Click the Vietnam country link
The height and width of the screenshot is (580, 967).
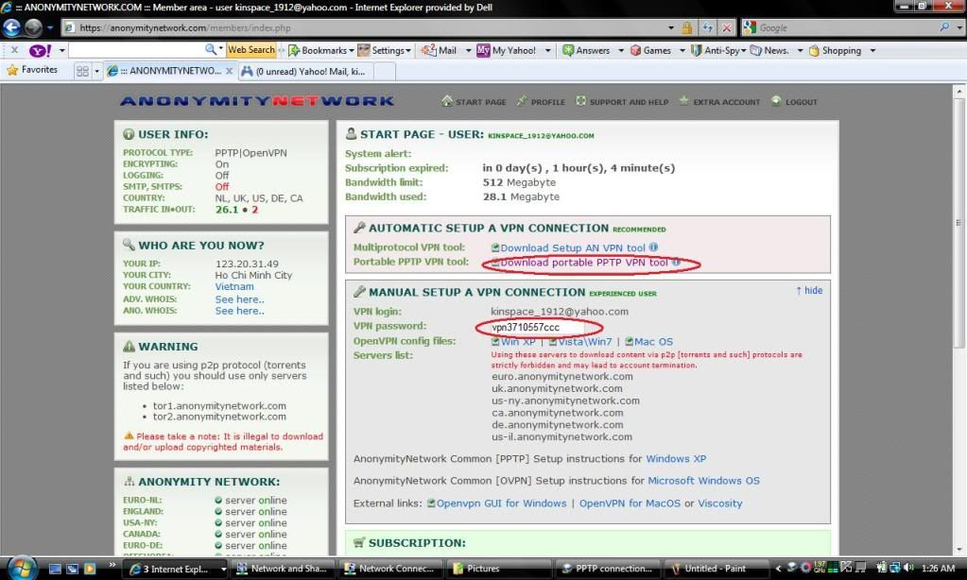tap(234, 286)
